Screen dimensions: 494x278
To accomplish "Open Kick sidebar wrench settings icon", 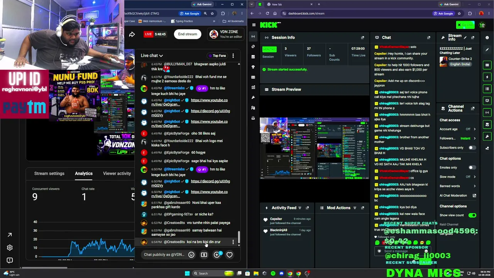I will point(253,97).
